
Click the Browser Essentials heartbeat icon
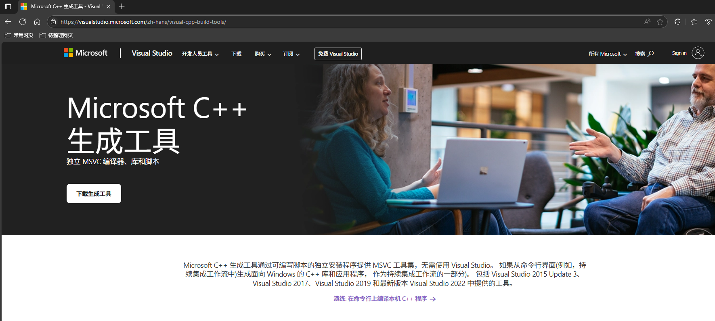(708, 22)
